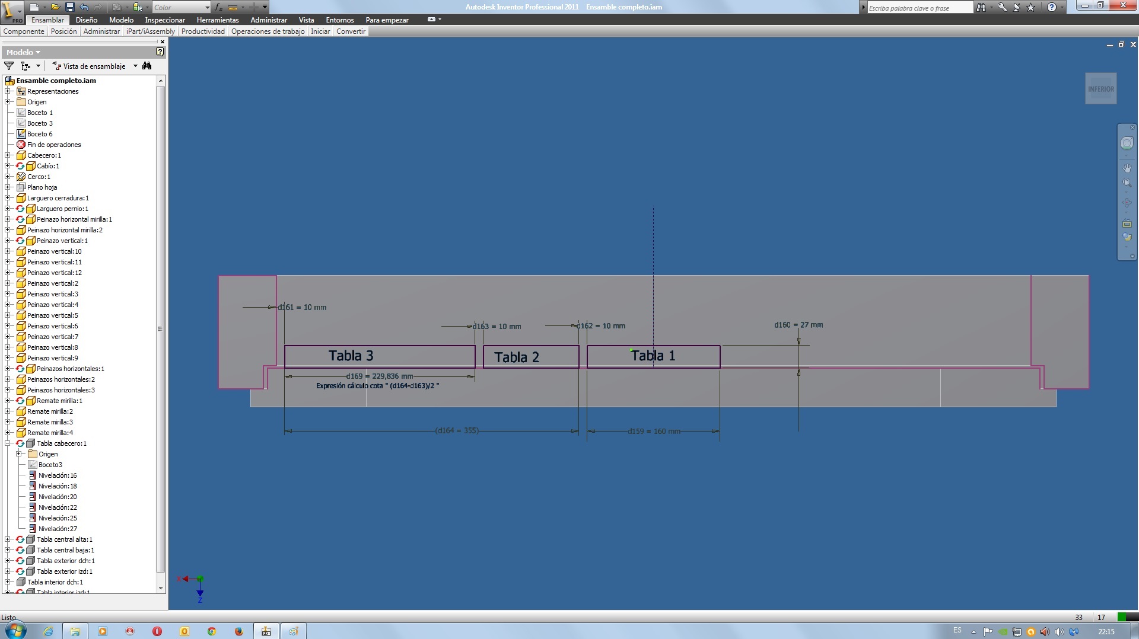Viewport: 1139px width, 639px height.
Task: Undo the last action
Action: (x=84, y=7)
